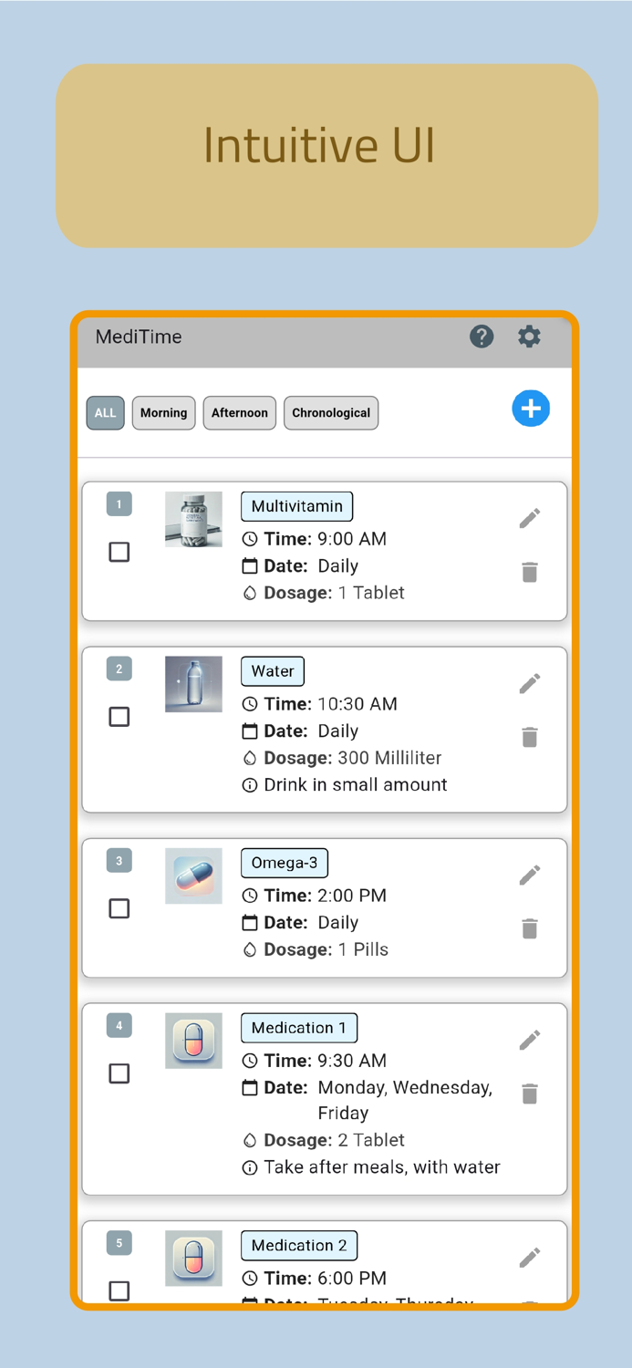The width and height of the screenshot is (632, 1368).
Task: Delete Medication 1 using its trash icon
Action: pos(530,1093)
